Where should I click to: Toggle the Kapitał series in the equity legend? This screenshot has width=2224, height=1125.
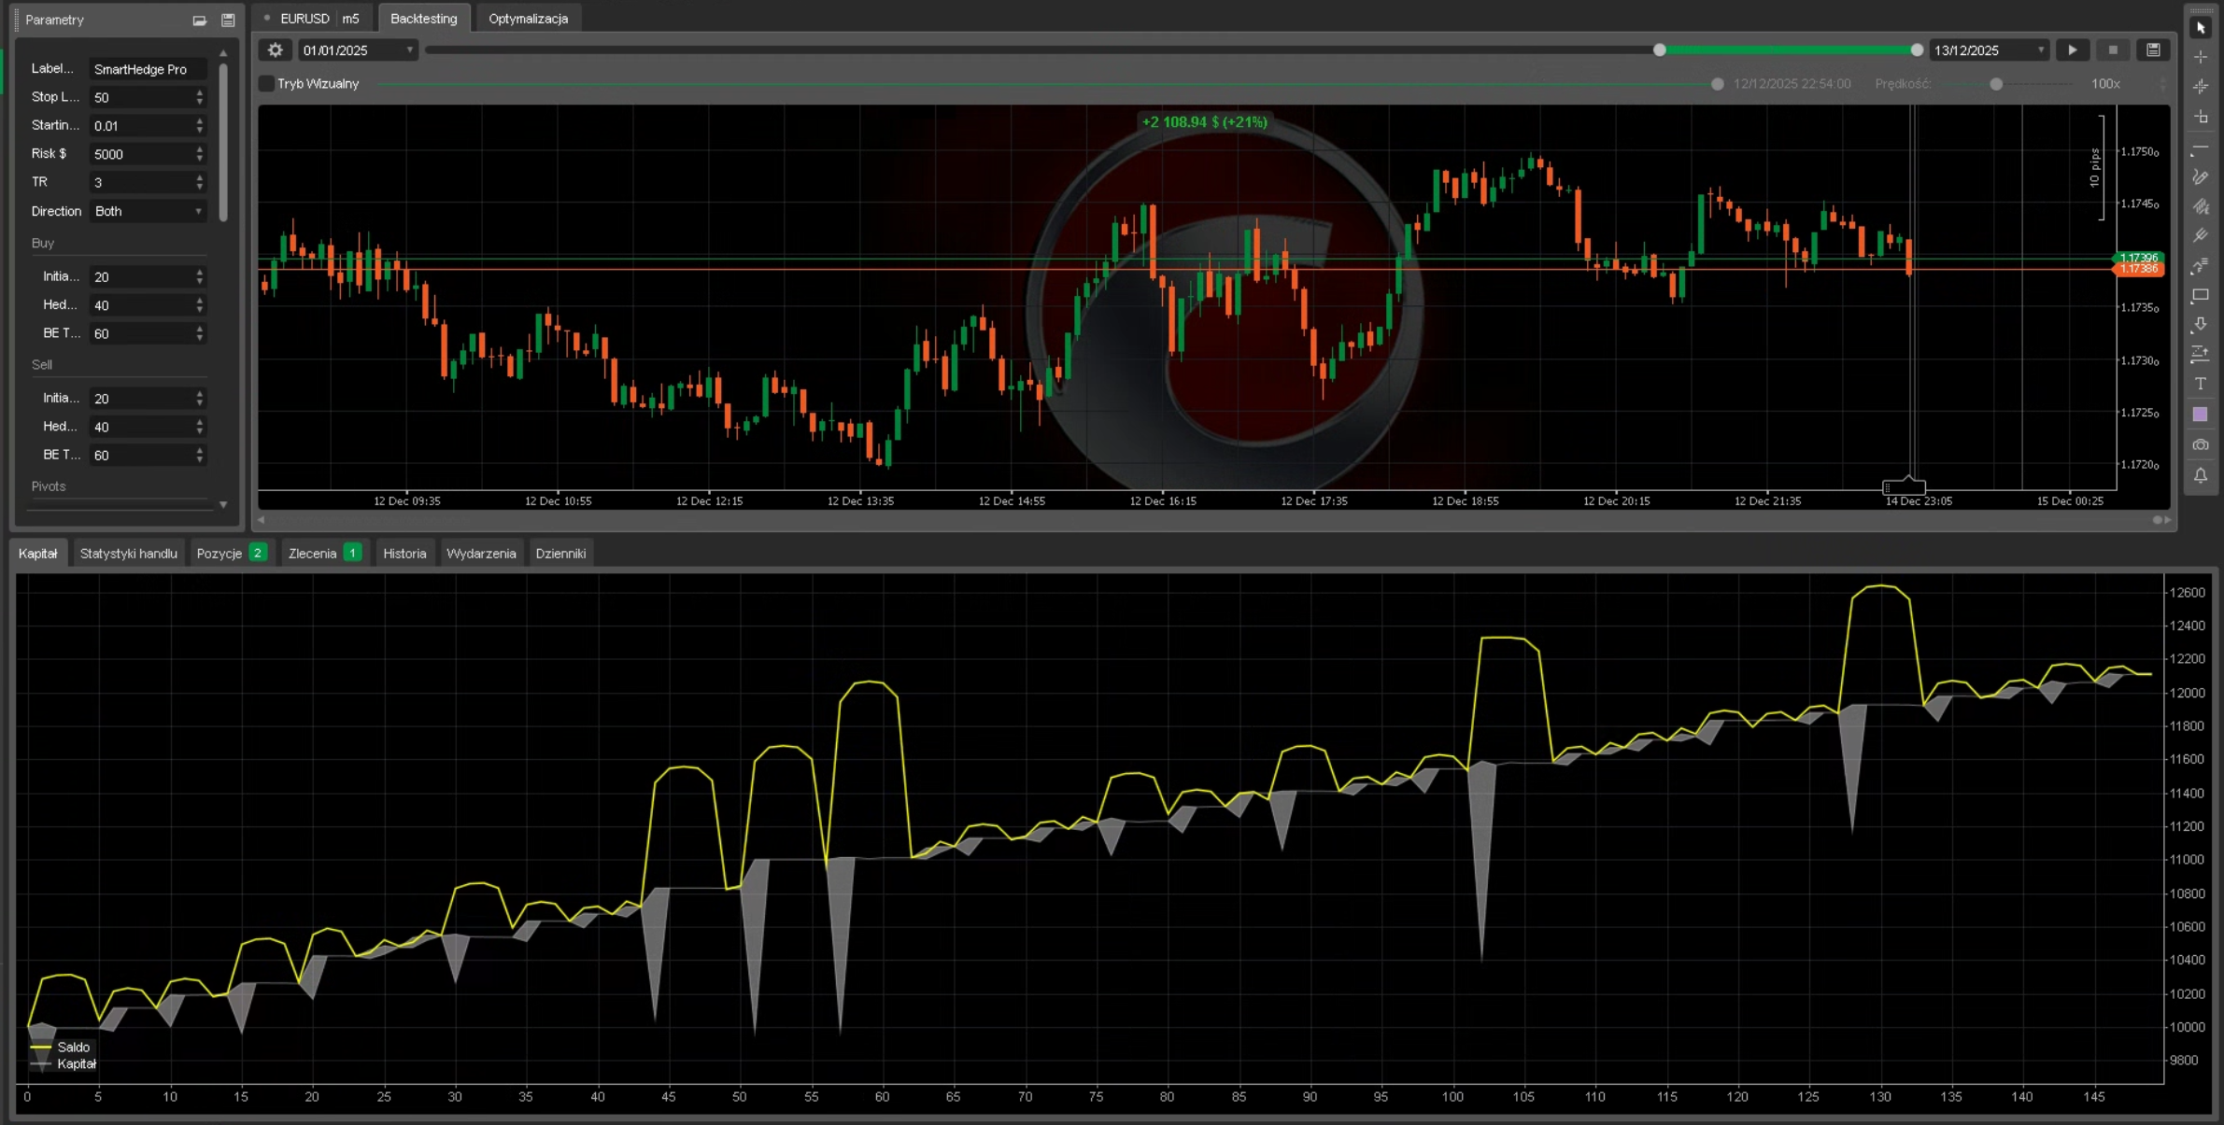76,1063
